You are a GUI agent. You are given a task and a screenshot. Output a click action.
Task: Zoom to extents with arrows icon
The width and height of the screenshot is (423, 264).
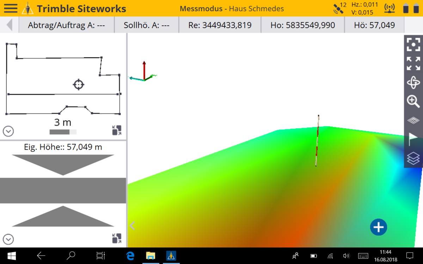(413, 64)
